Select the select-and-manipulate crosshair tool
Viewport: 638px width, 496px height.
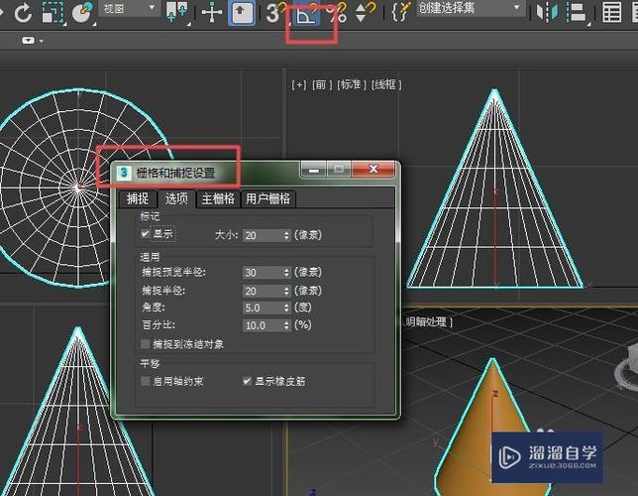[x=212, y=12]
